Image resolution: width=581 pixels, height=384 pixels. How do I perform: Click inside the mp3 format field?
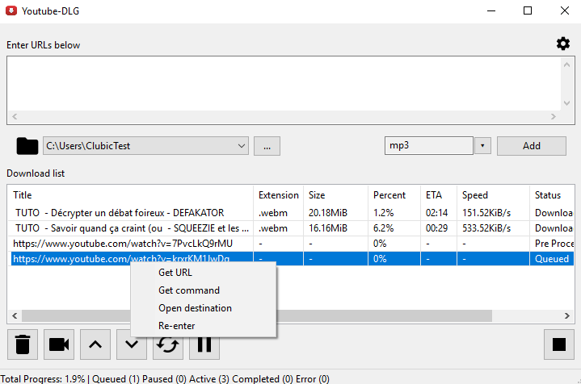(429, 146)
